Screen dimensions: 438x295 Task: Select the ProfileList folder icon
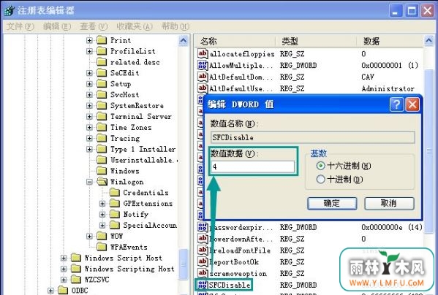point(102,51)
